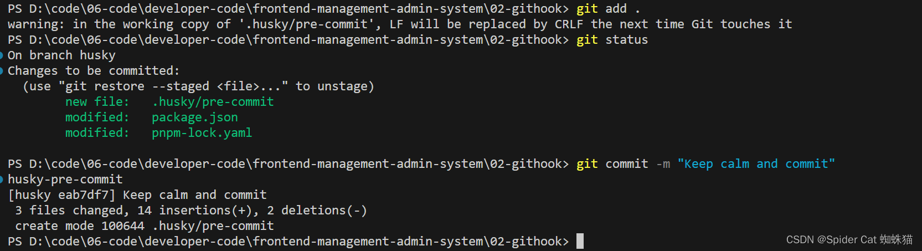Open .husky/pre-commit path in the "new file" line
The height and width of the screenshot is (251, 922).
[213, 102]
